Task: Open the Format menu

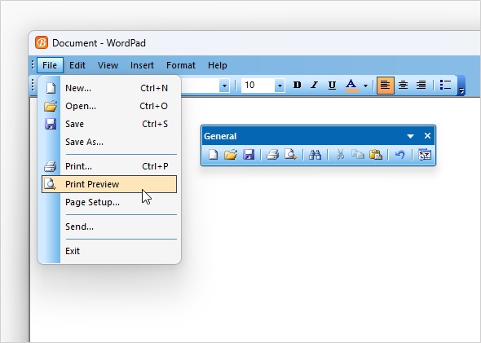Action: (x=181, y=65)
